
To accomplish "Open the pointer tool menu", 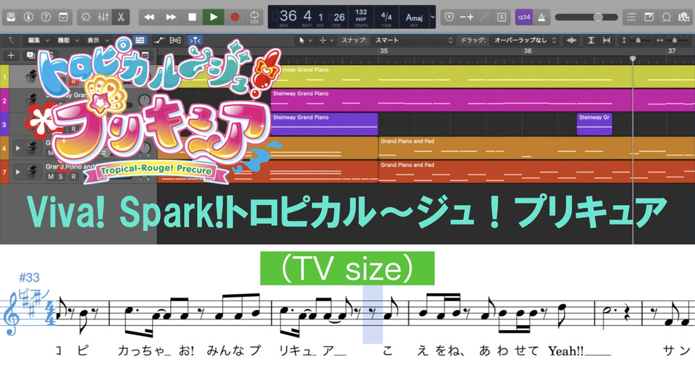I will pyautogui.click(x=306, y=41).
